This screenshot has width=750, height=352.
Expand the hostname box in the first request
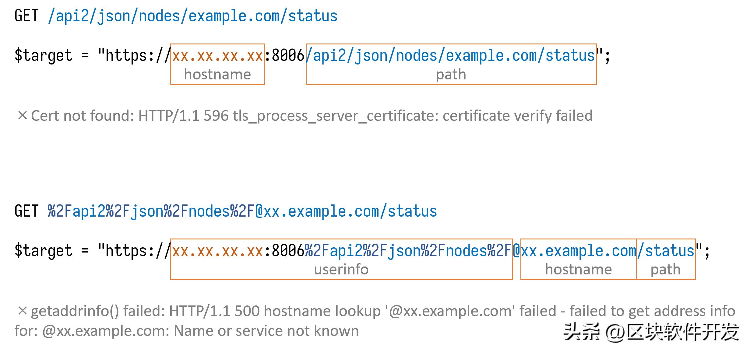217,65
